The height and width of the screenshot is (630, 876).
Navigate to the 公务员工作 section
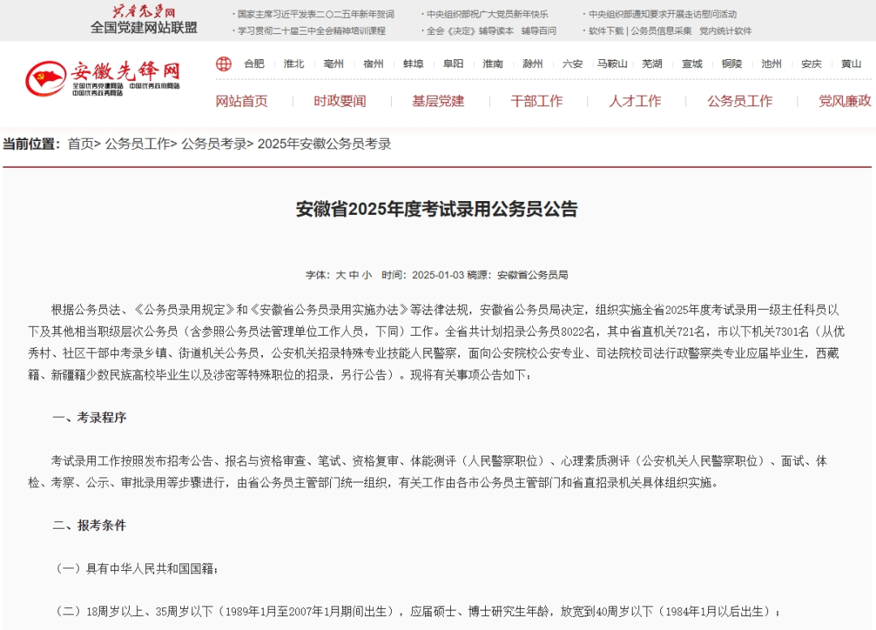tap(740, 101)
